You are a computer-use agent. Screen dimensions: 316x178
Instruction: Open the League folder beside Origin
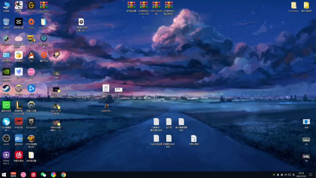pos(44,23)
